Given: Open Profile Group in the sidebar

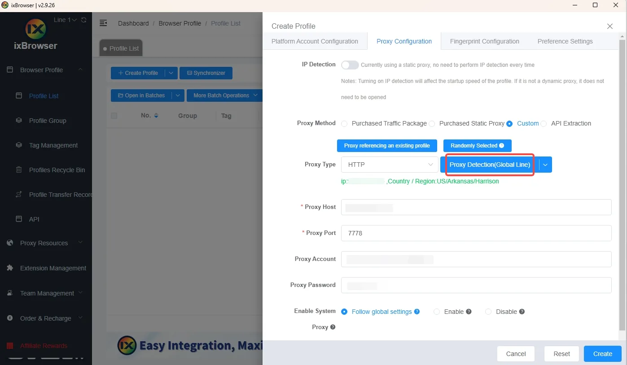Looking at the screenshot, I should tap(48, 121).
